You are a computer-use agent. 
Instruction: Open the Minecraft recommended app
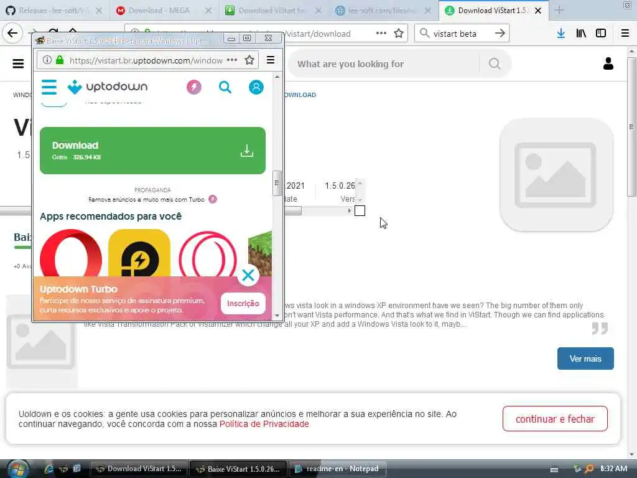(260, 254)
